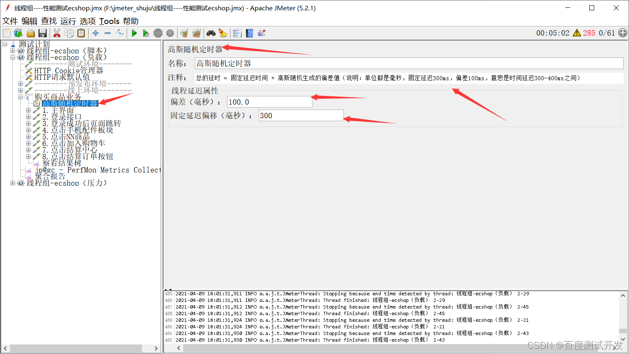This screenshot has height=354, width=629.
Task: Click the gray Stop sign icon
Action: pos(158,33)
